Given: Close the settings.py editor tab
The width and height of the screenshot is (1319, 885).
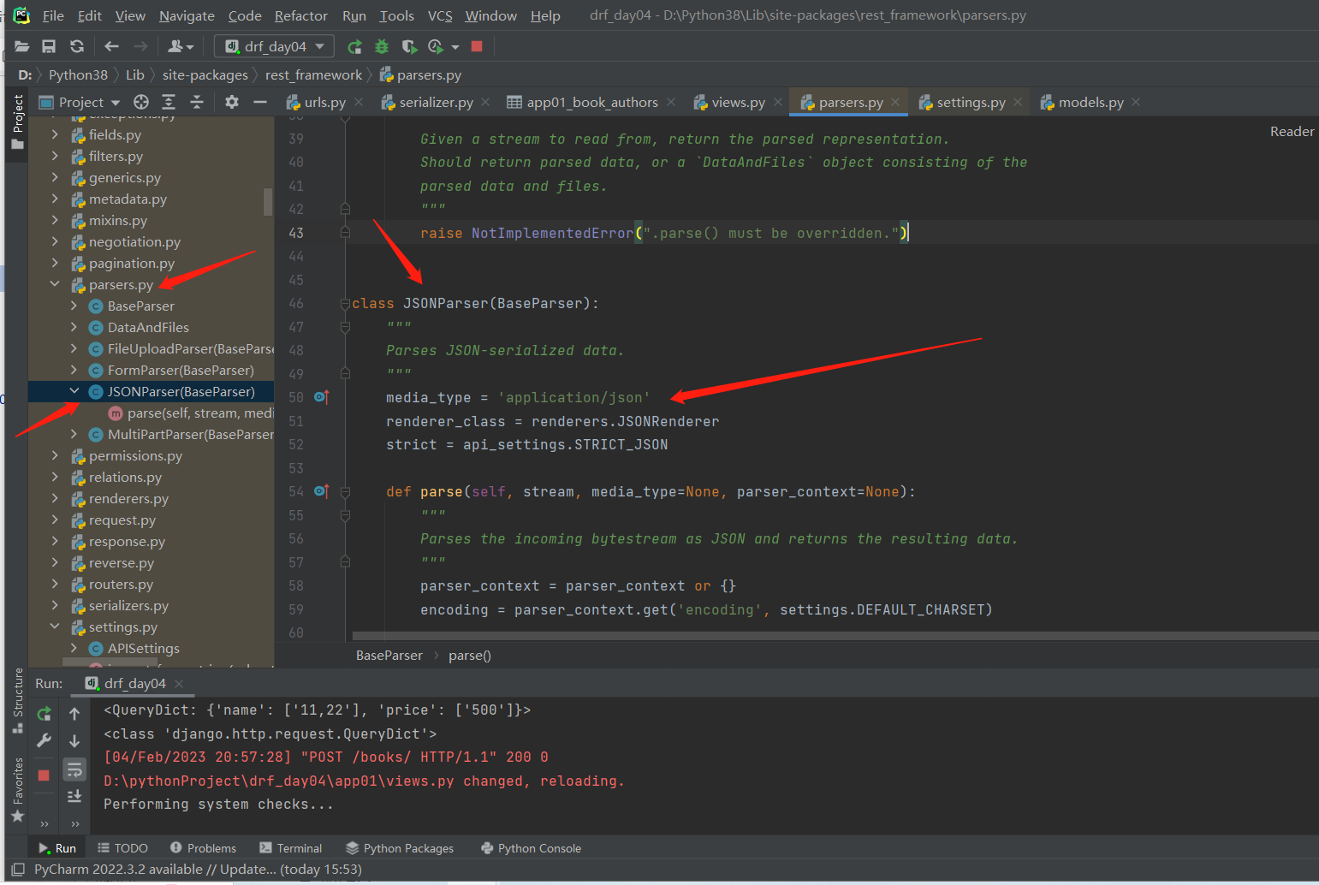Looking at the screenshot, I should point(1018,102).
